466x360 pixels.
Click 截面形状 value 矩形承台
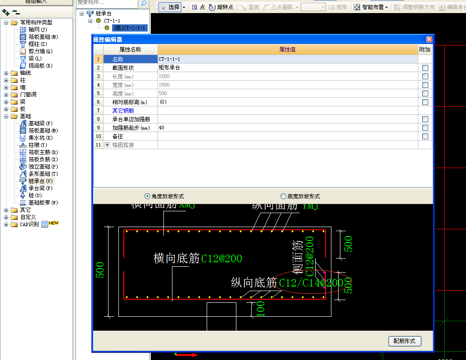(288, 68)
